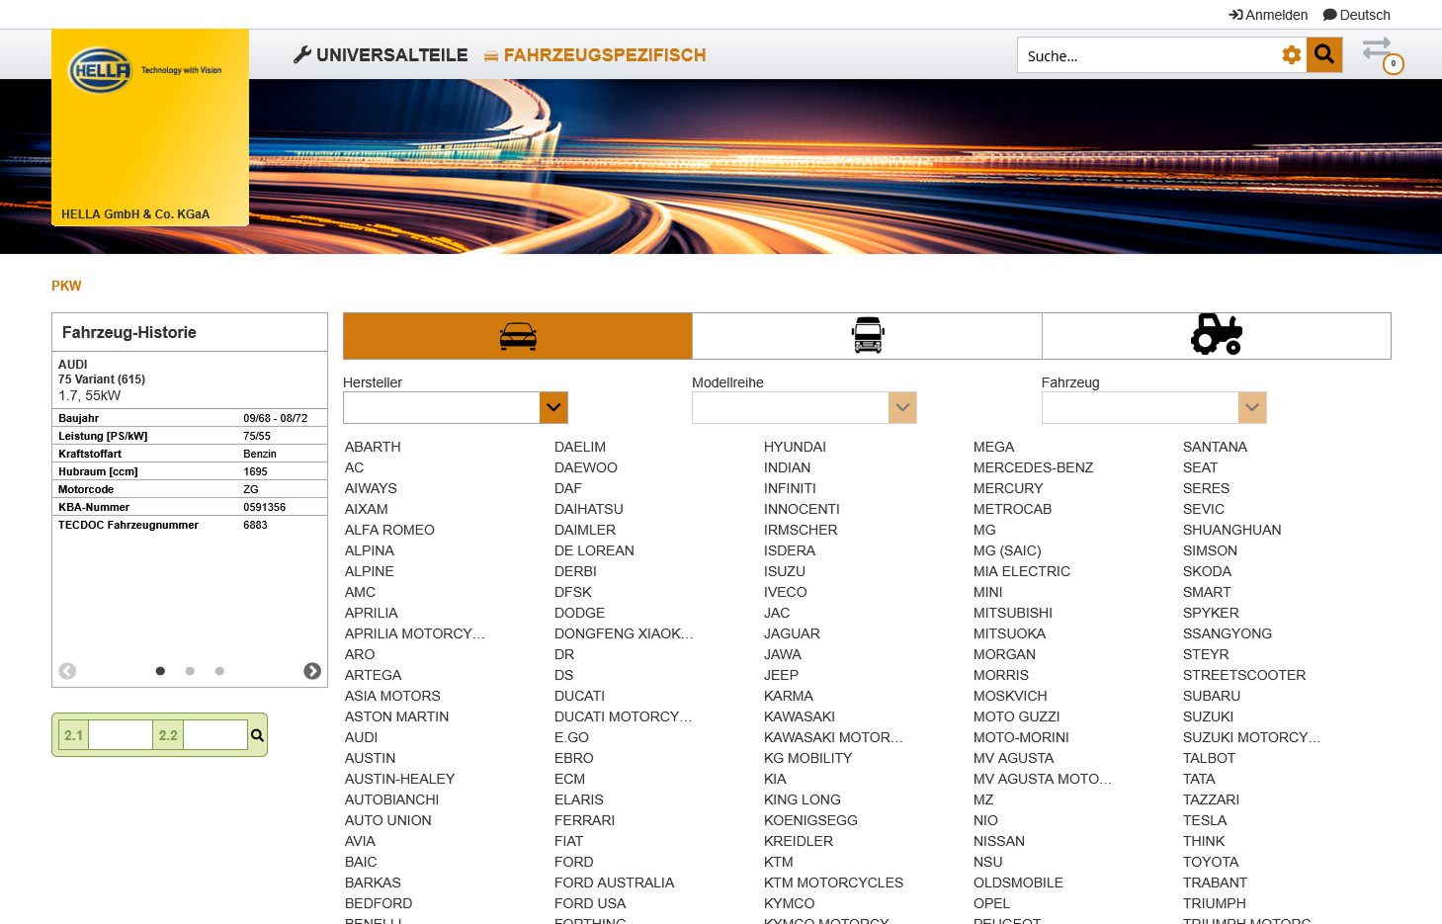Open the Anmelden login link
This screenshot has width=1442, height=924.
tap(1268, 15)
